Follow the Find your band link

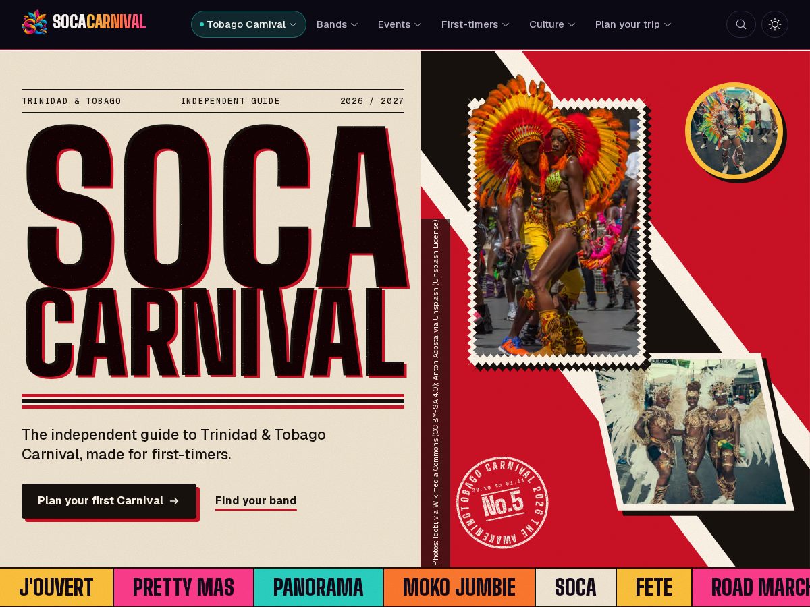pyautogui.click(x=256, y=501)
